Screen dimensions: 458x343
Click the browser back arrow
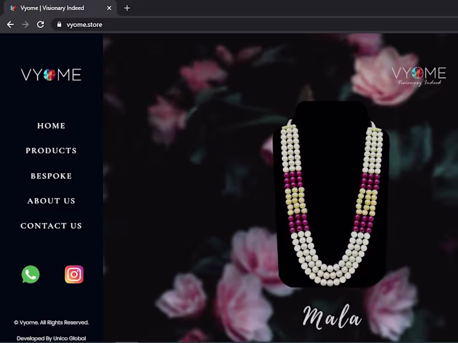10,25
